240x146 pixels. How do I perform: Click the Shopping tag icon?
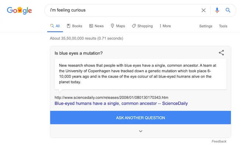tap(134, 26)
